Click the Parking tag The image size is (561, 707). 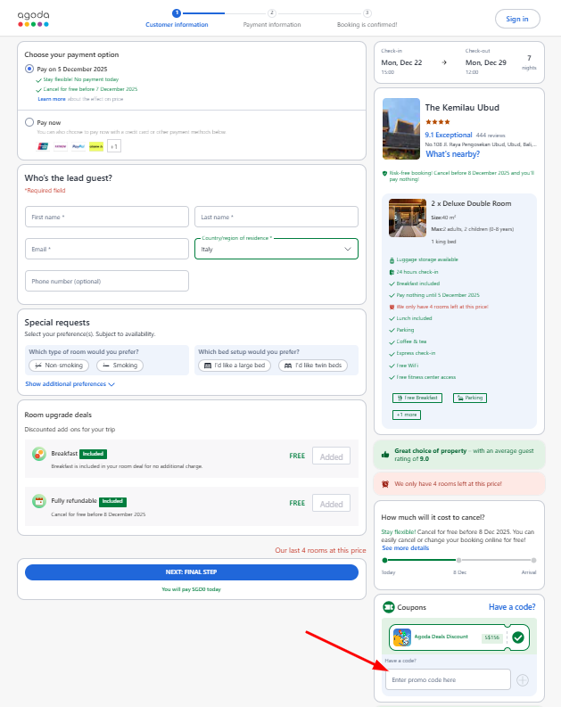click(470, 399)
